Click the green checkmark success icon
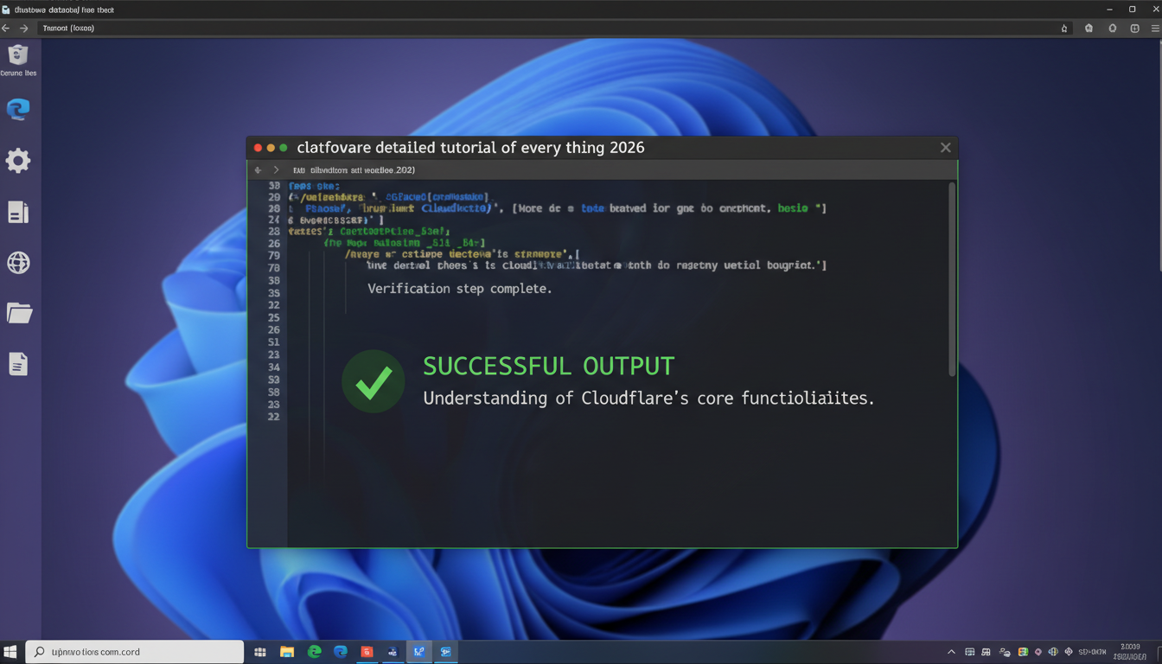 coord(373,381)
